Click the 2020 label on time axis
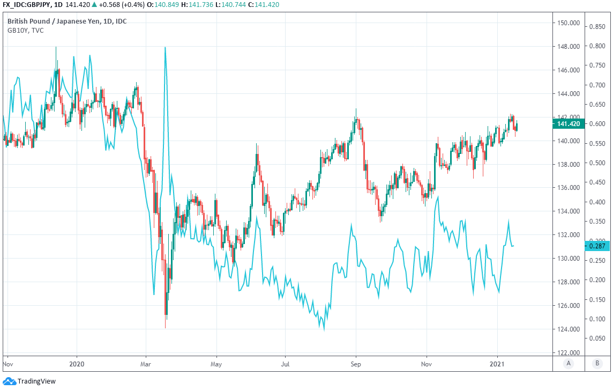This screenshot has width=613, height=390. point(77,363)
